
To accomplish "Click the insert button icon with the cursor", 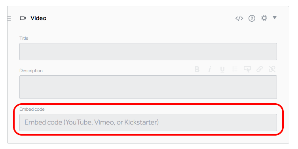I will click(247, 69).
